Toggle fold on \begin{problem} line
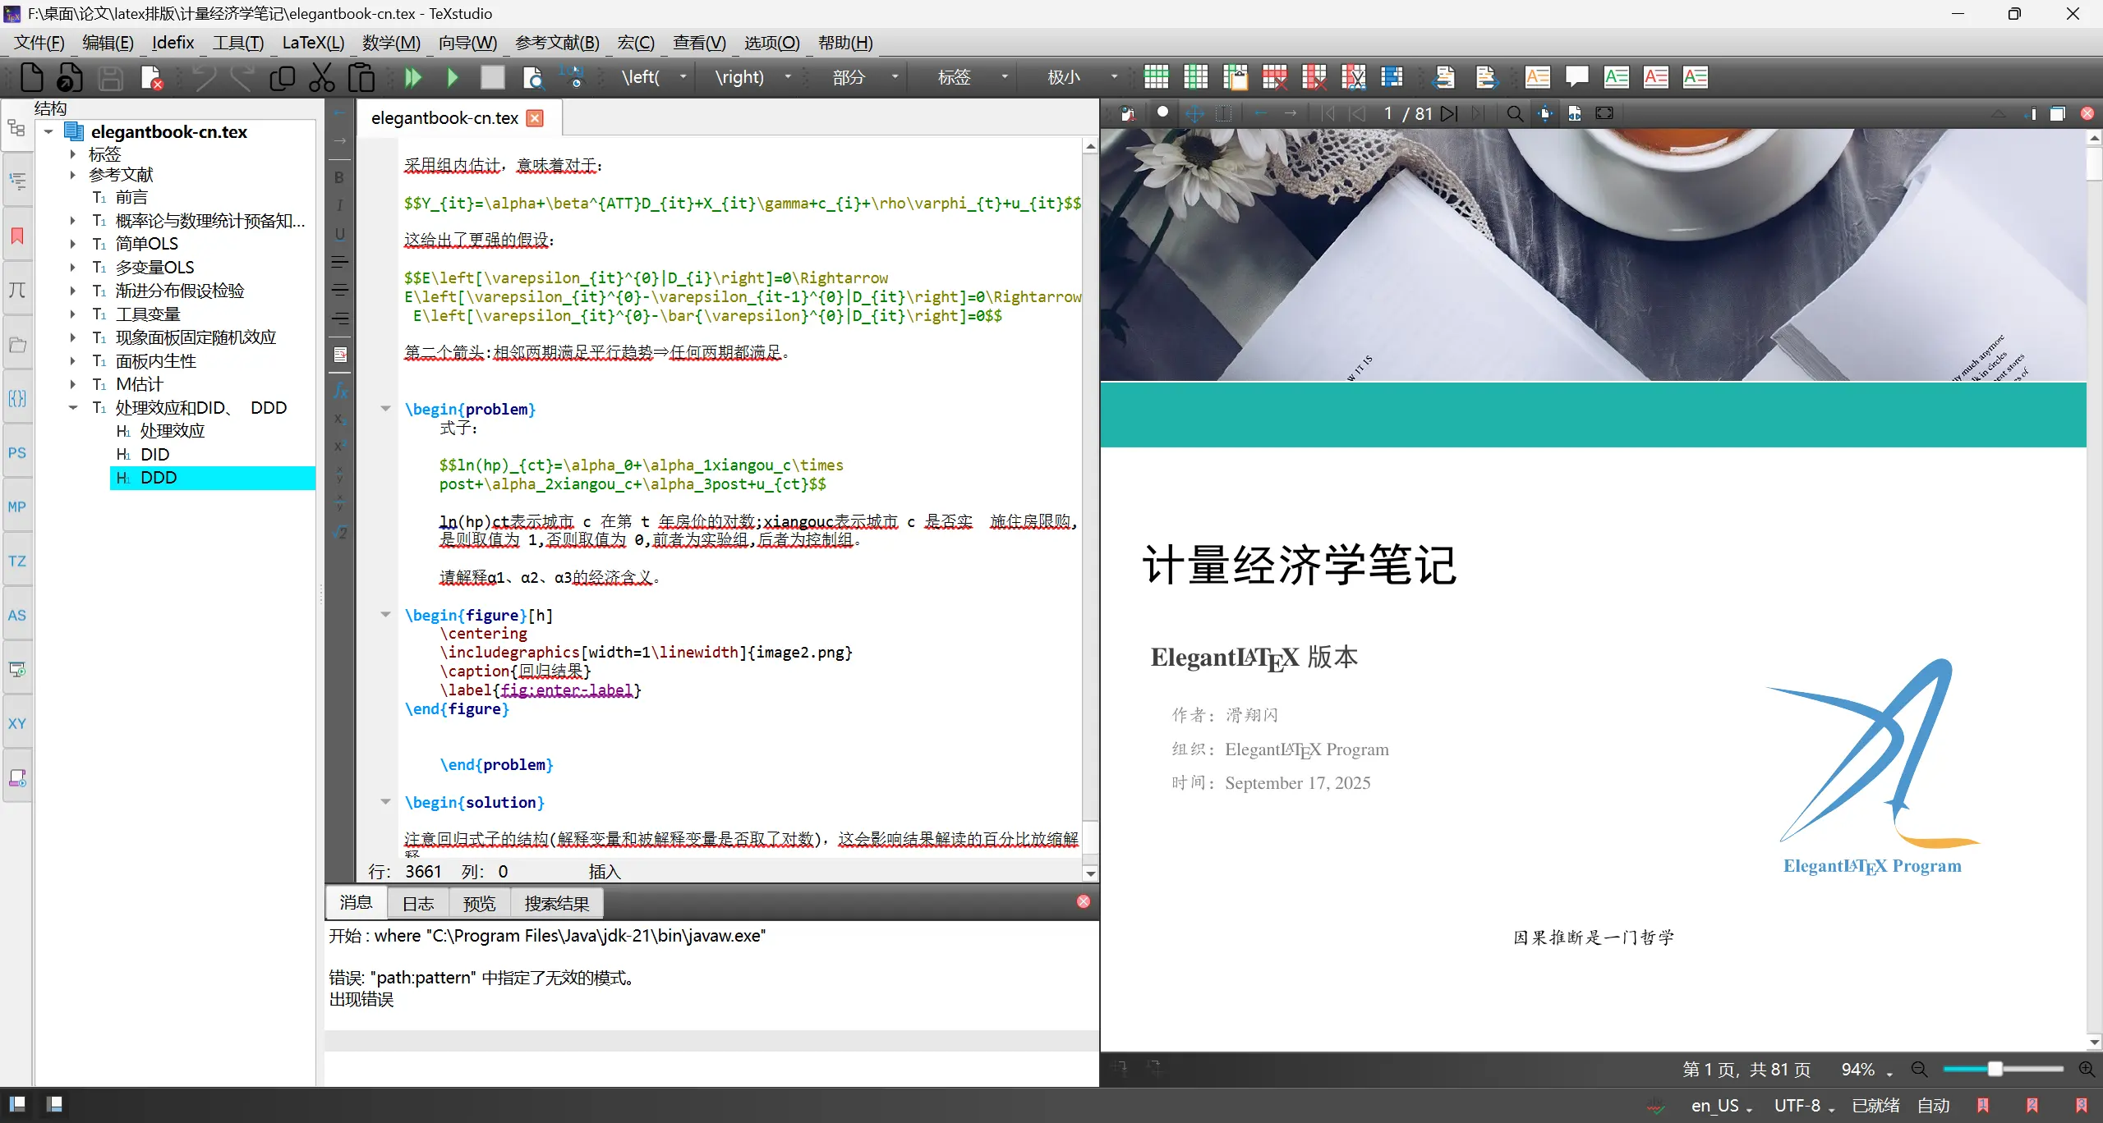The height and width of the screenshot is (1123, 2103). [x=385, y=408]
